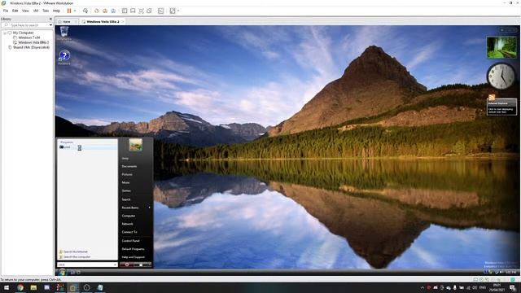The image size is (521, 293).
Task: Open Default Programs from the Start menu
Action: pos(133,249)
